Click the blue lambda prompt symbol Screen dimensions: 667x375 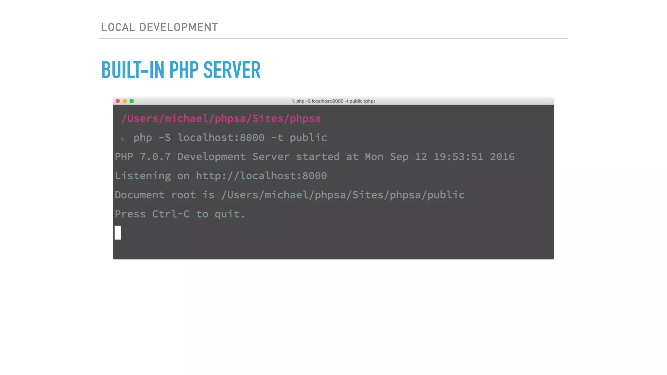pos(122,139)
